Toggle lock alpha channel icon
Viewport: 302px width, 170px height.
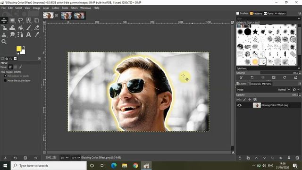click(x=255, y=100)
